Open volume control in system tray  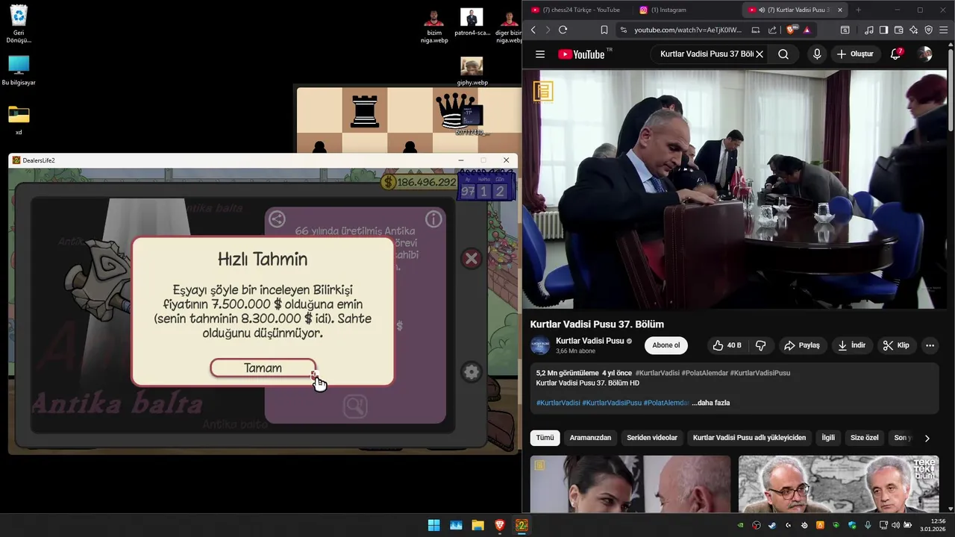pyautogui.click(x=895, y=525)
